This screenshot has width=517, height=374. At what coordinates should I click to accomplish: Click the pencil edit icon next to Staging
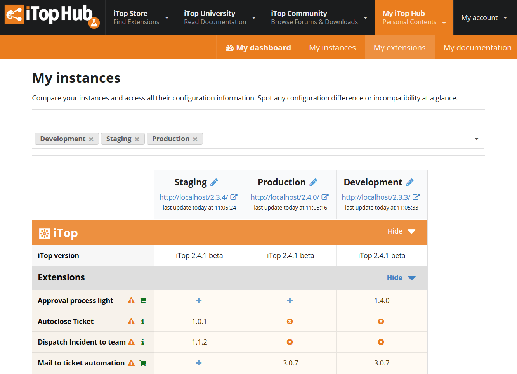(x=214, y=182)
